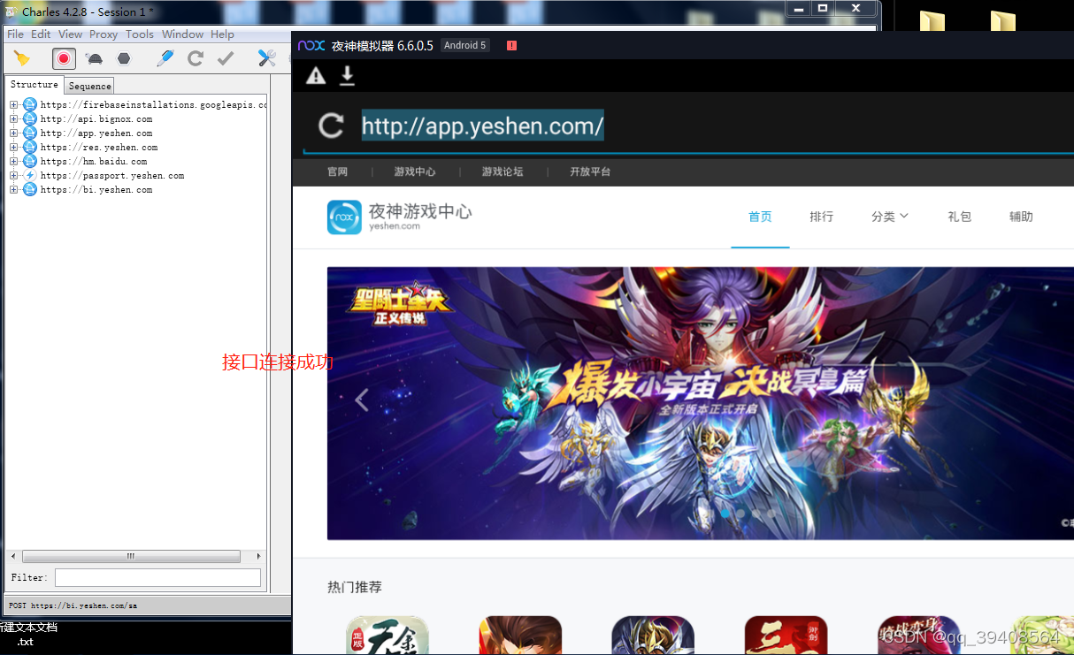1074x655 pixels.
Task: Click the red exclamation icon in Nox title bar
Action: click(x=511, y=45)
